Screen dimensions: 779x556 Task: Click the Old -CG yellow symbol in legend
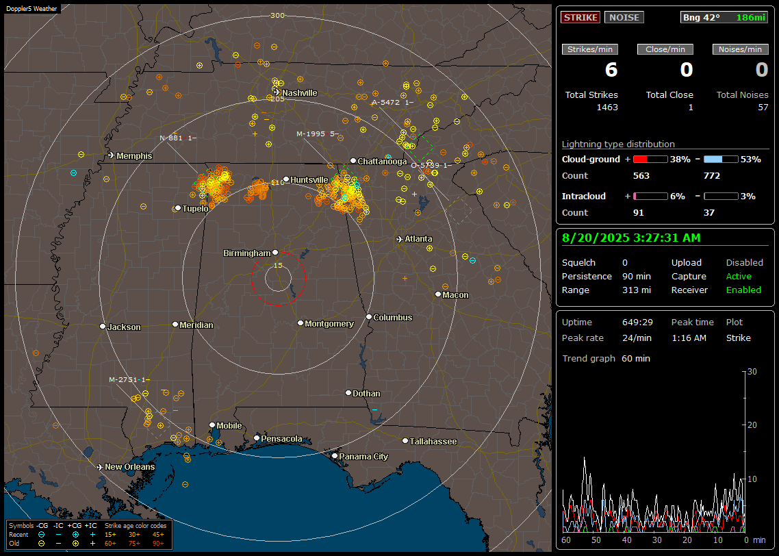41,544
